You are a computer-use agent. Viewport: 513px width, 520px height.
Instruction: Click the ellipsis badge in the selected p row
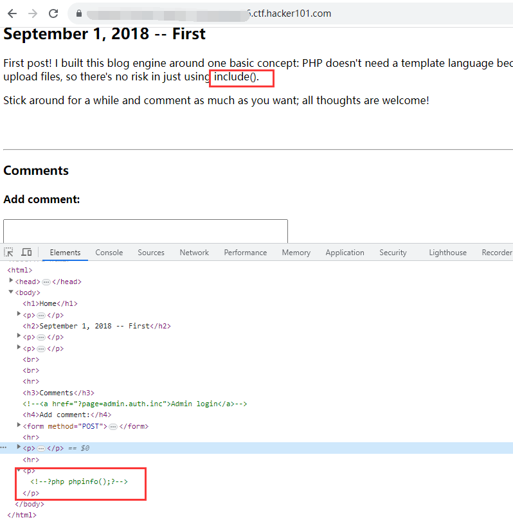[41, 449]
